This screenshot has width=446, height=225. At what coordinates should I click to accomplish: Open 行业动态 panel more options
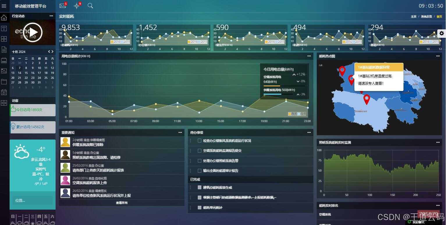click(51, 16)
